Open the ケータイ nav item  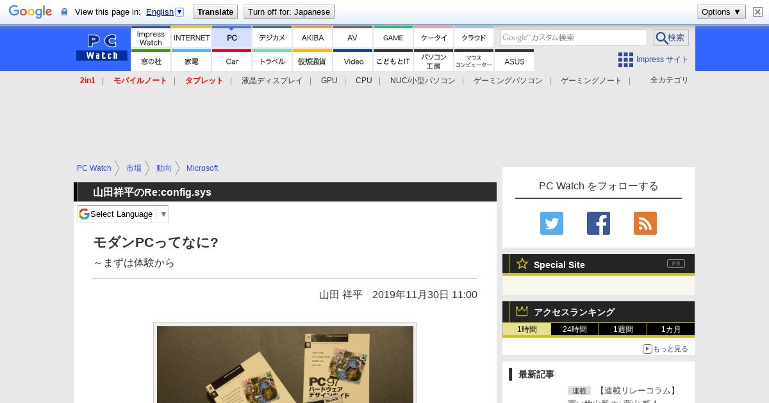(x=434, y=38)
